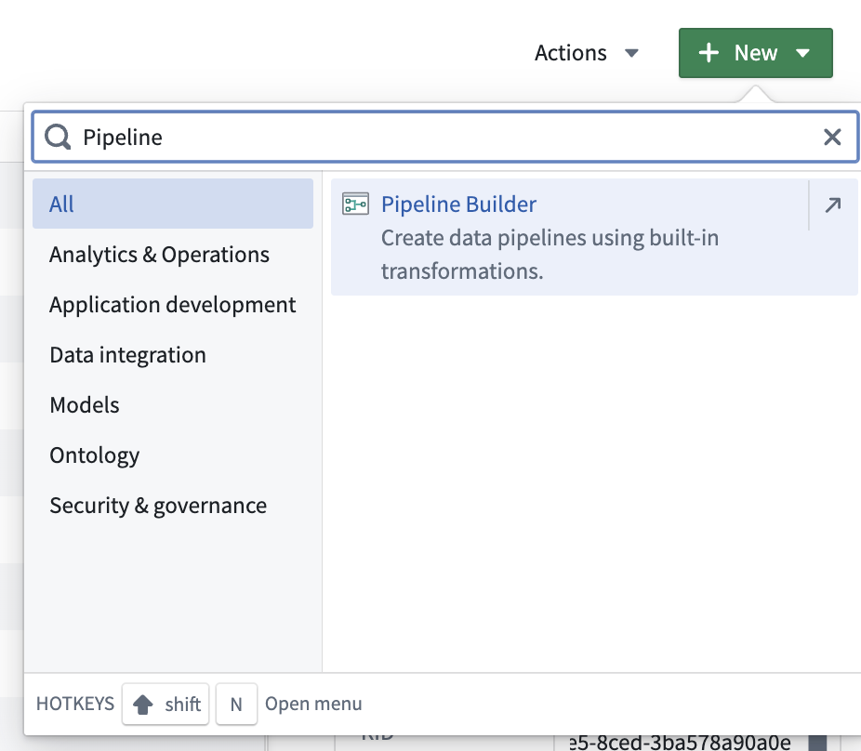This screenshot has height=751, width=861.
Task: Click the green New button
Action: (x=755, y=53)
